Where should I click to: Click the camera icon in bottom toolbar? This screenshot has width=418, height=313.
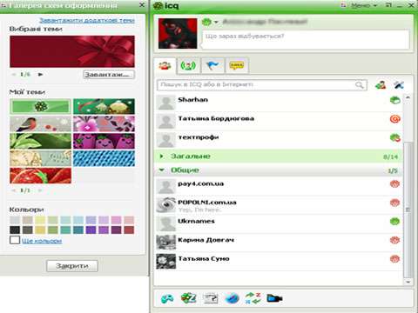pos(274,298)
